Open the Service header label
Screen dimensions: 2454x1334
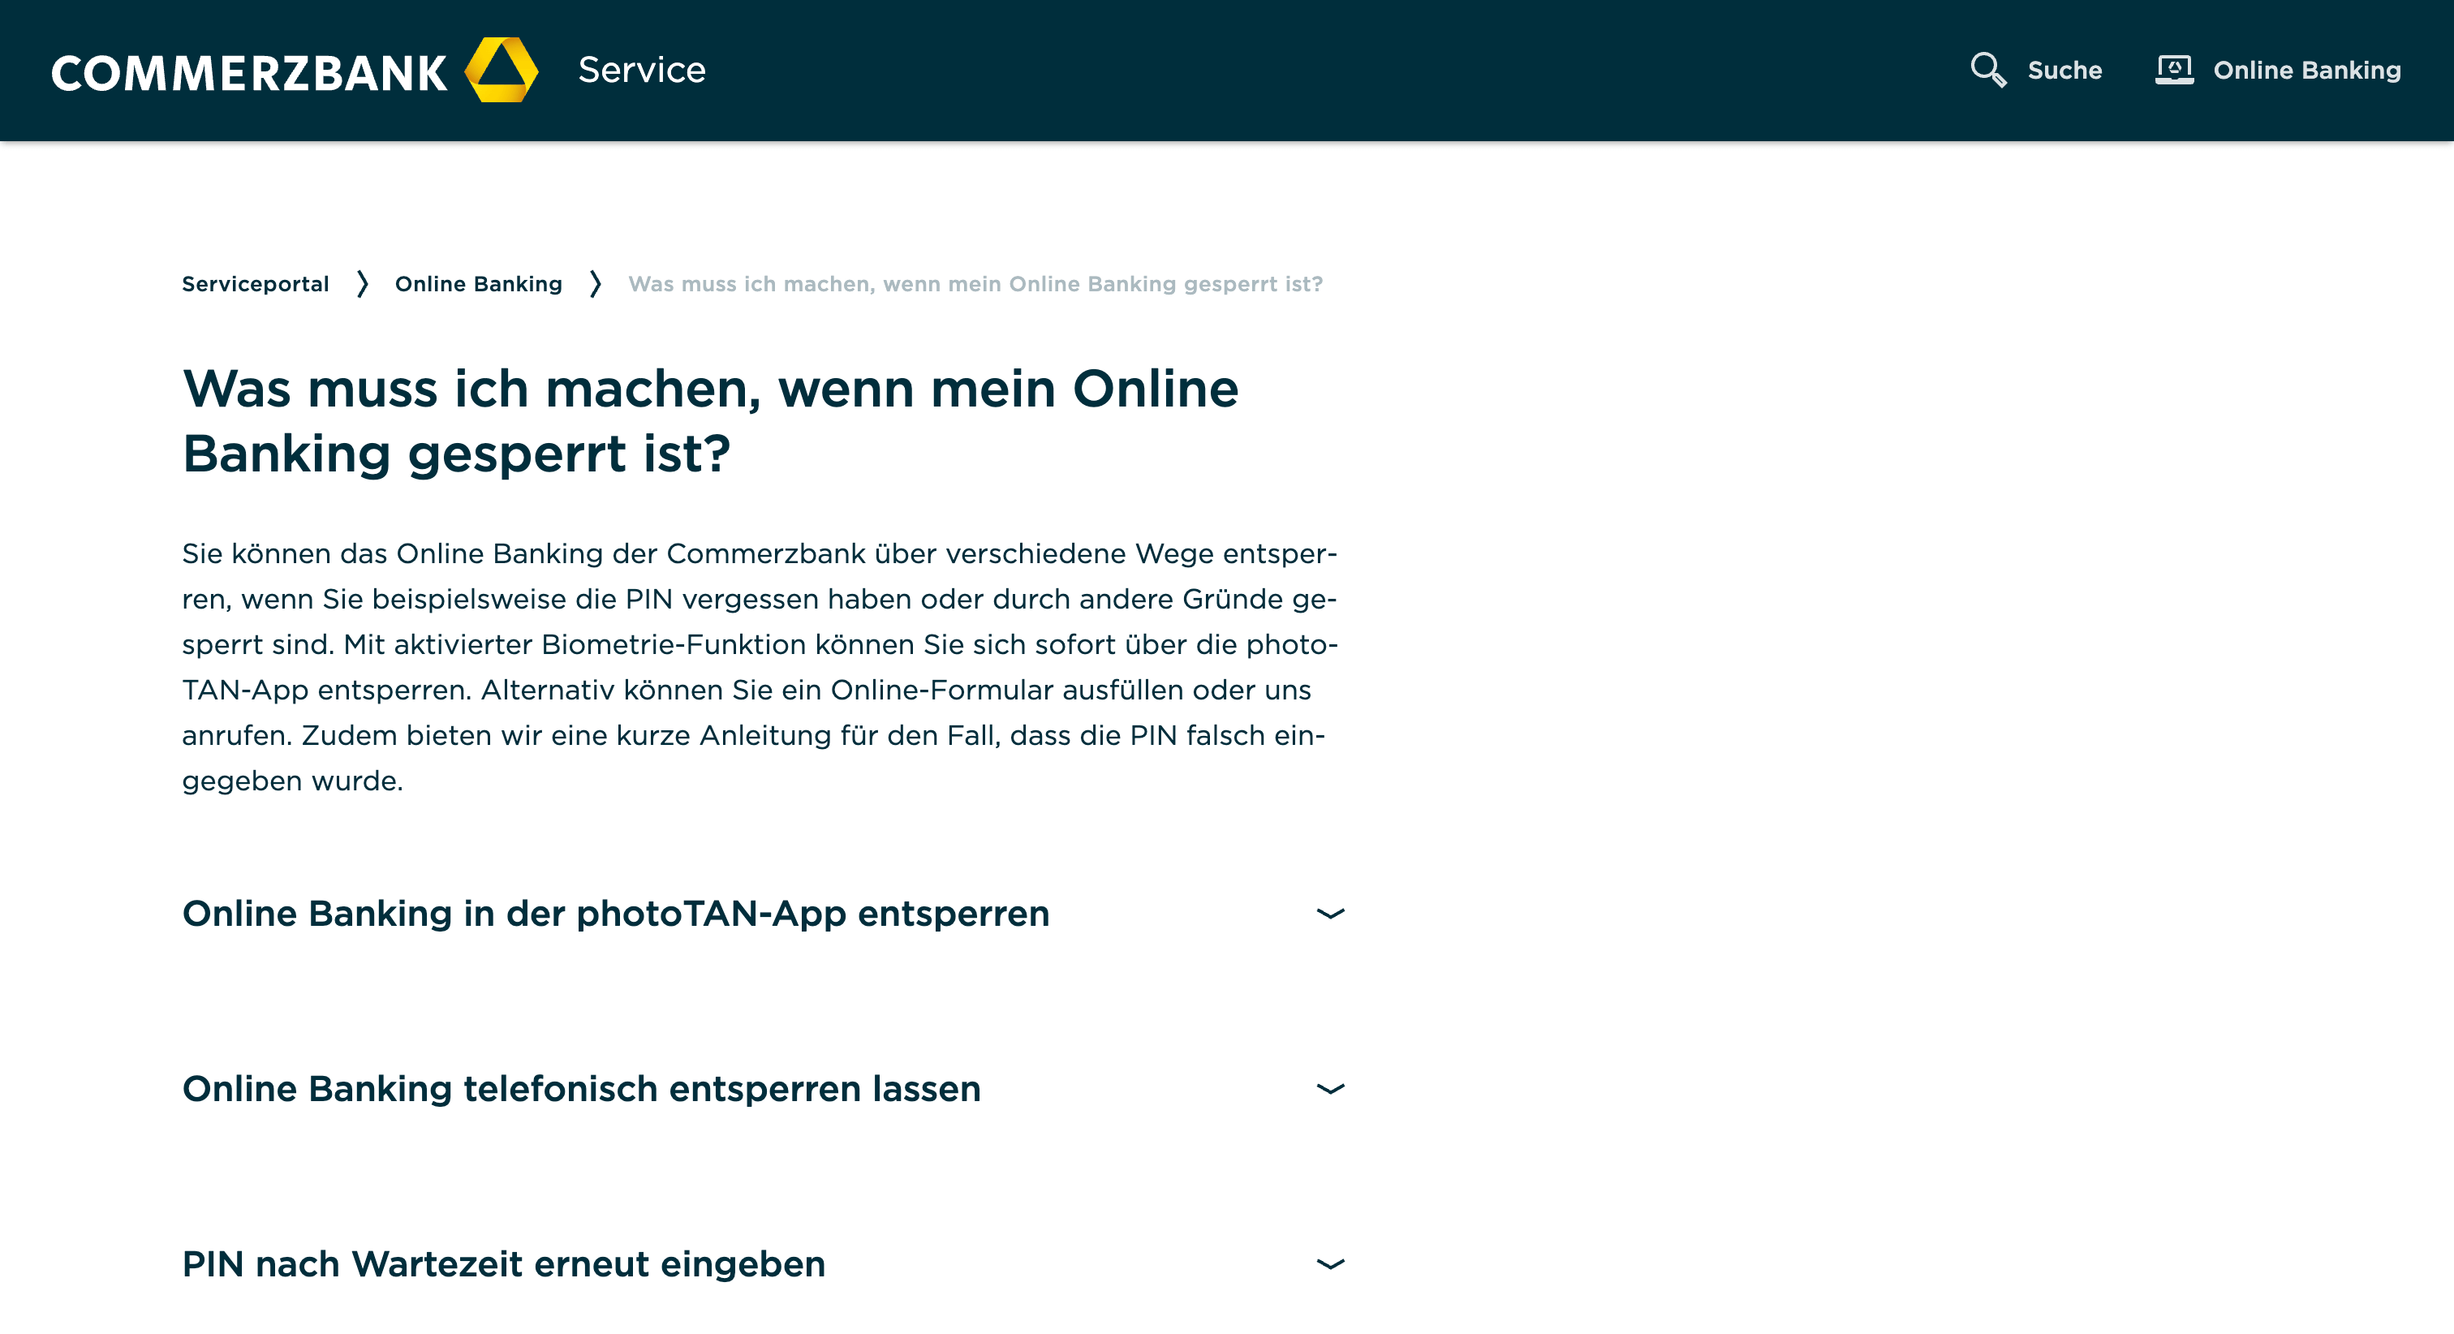coord(641,71)
